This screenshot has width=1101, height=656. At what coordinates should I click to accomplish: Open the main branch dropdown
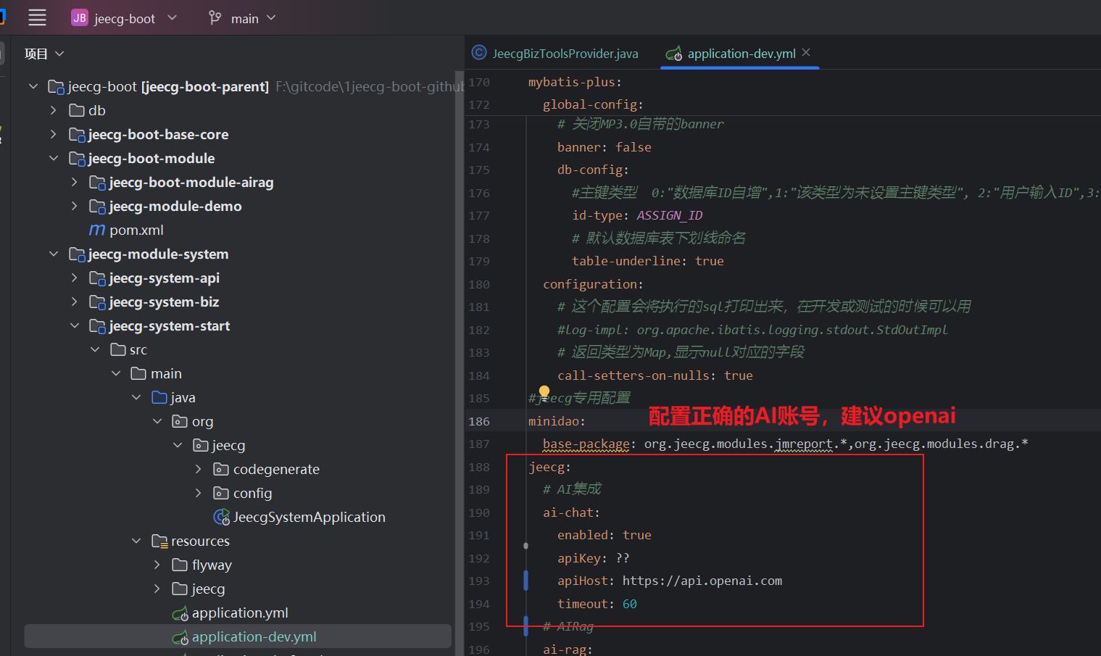pyautogui.click(x=271, y=18)
